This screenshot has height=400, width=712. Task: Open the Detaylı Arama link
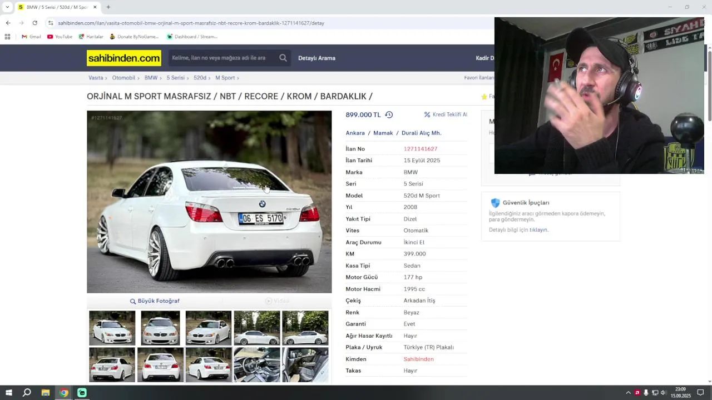pyautogui.click(x=317, y=58)
